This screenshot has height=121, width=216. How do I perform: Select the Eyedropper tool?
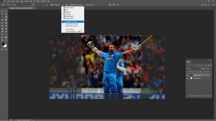[x=2, y=20]
